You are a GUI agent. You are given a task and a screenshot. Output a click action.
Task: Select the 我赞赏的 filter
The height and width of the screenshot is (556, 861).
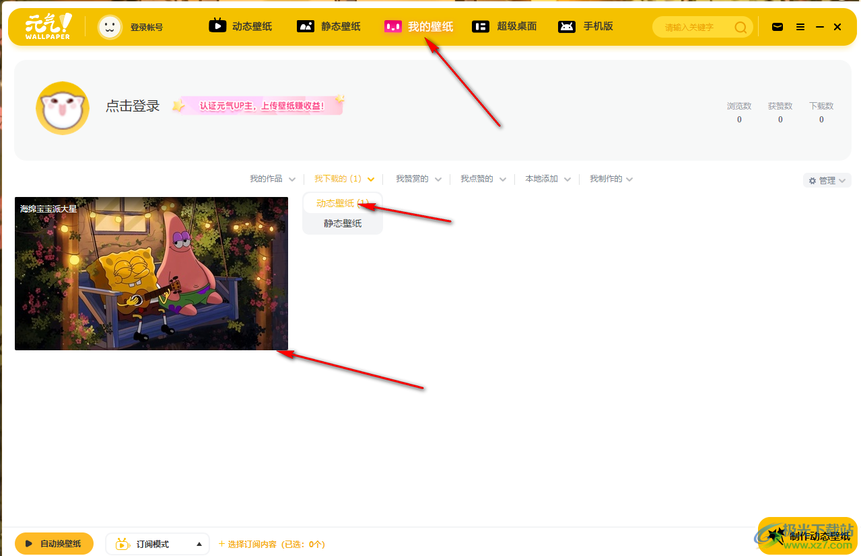tap(412, 179)
